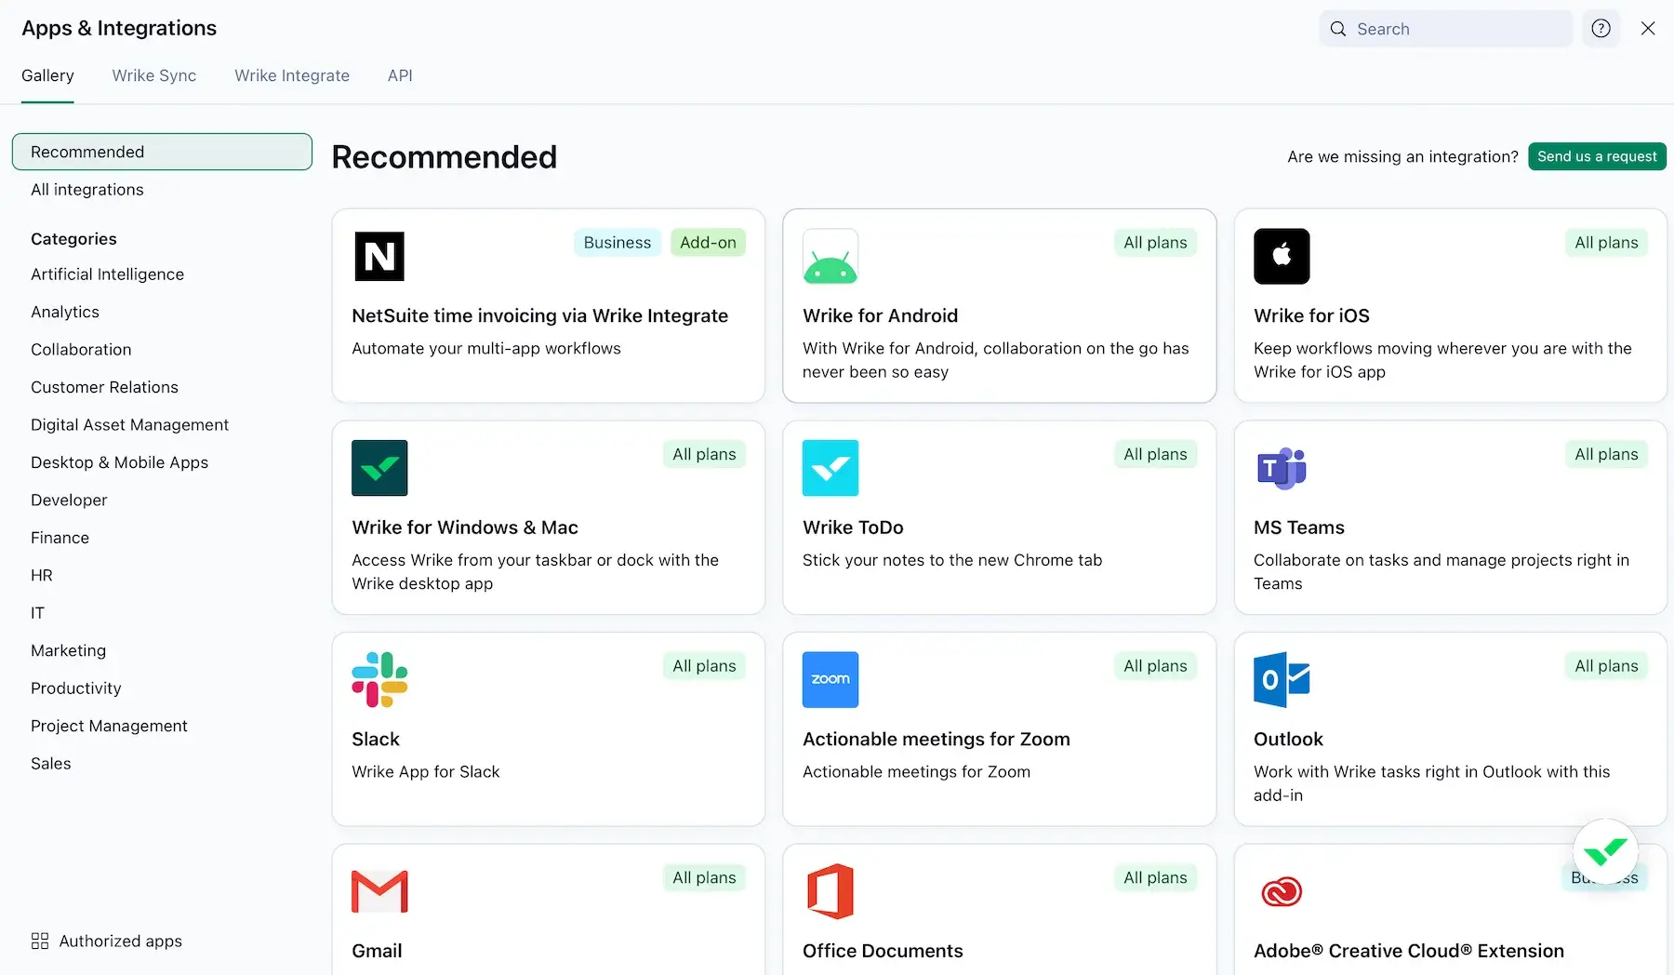Click the Adobe Creative Cloud Extension title

pos(1409,951)
